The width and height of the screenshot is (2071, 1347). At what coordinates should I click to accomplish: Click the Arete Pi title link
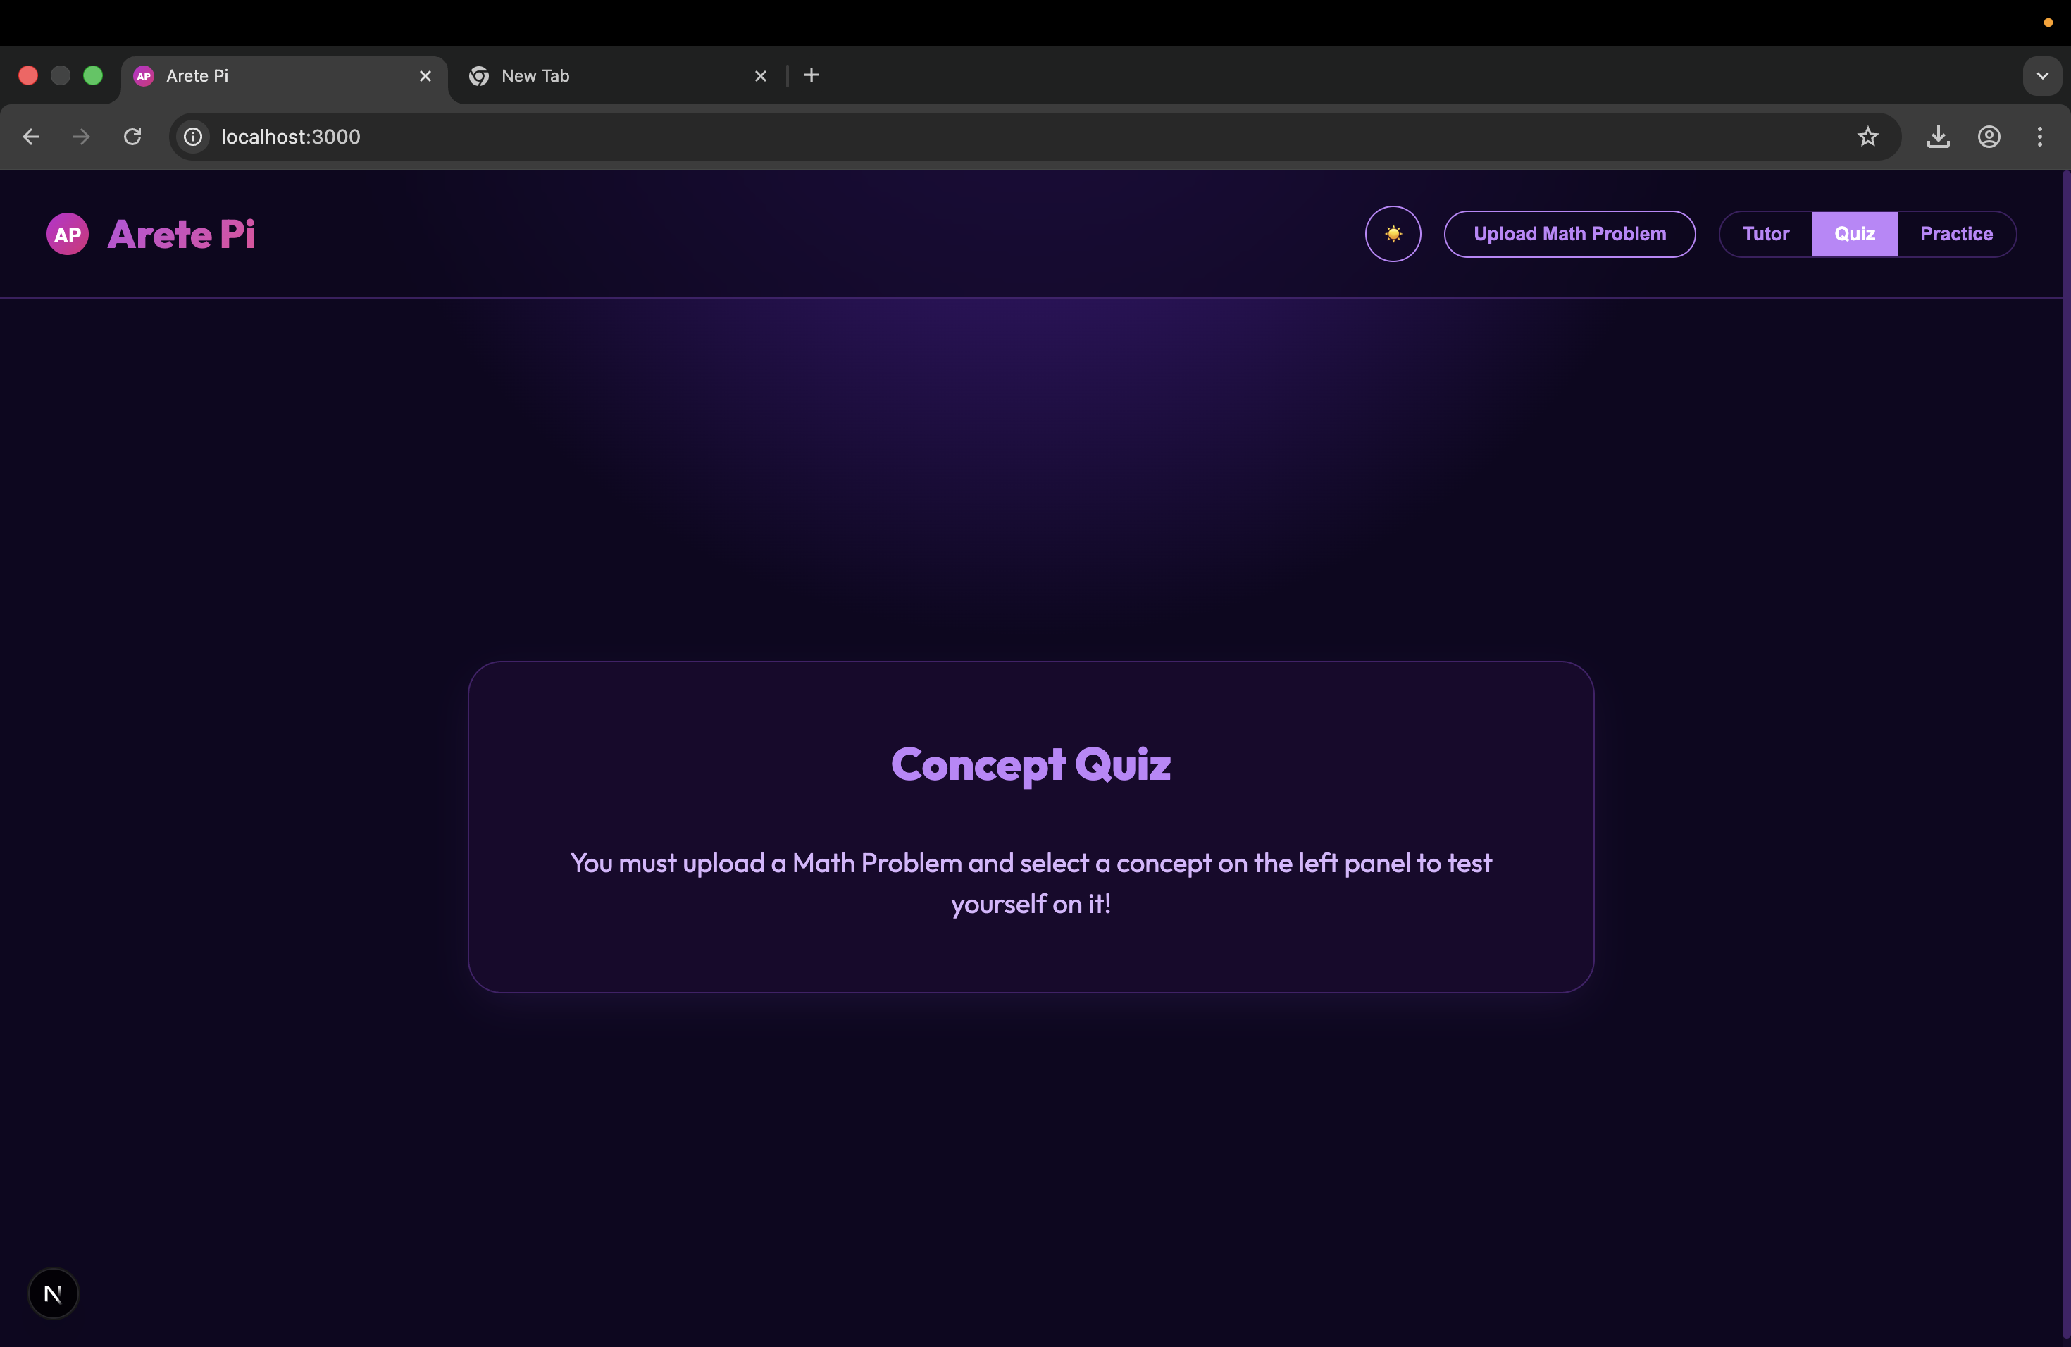(181, 234)
